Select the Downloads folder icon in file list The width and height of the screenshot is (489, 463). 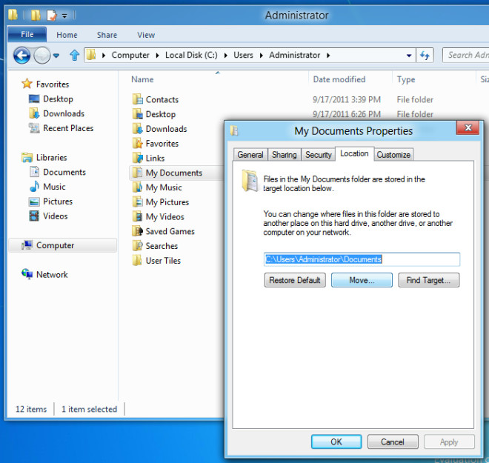pyautogui.click(x=137, y=129)
